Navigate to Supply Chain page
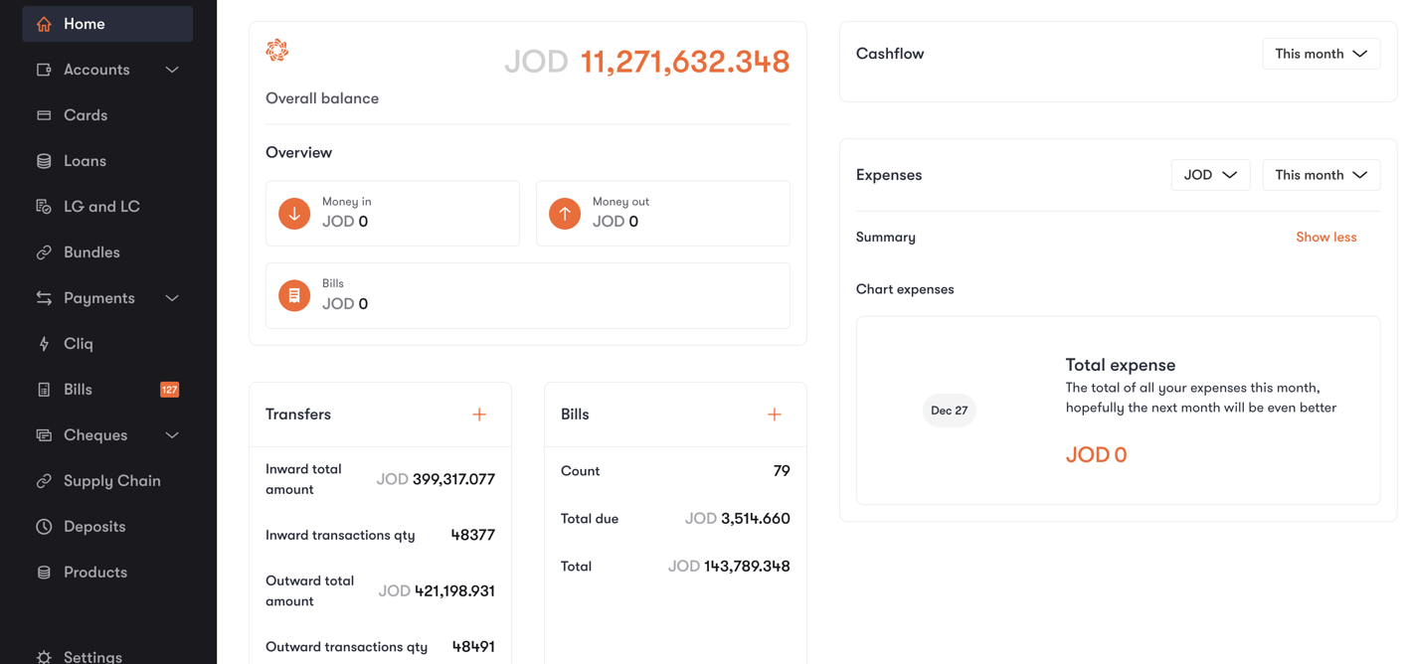This screenshot has height=664, width=1408. click(x=111, y=481)
